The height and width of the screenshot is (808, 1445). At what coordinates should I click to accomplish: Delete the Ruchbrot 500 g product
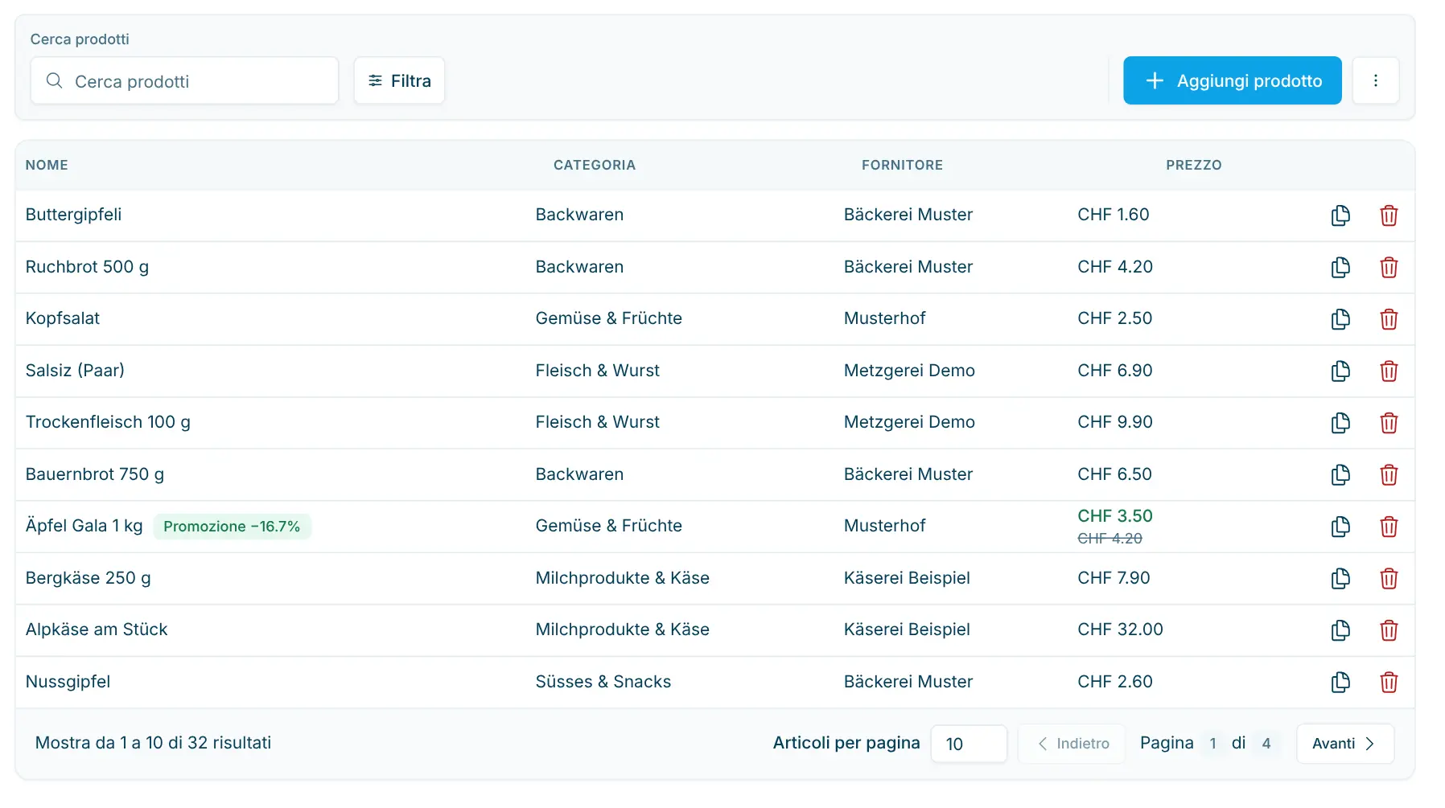[x=1389, y=267]
